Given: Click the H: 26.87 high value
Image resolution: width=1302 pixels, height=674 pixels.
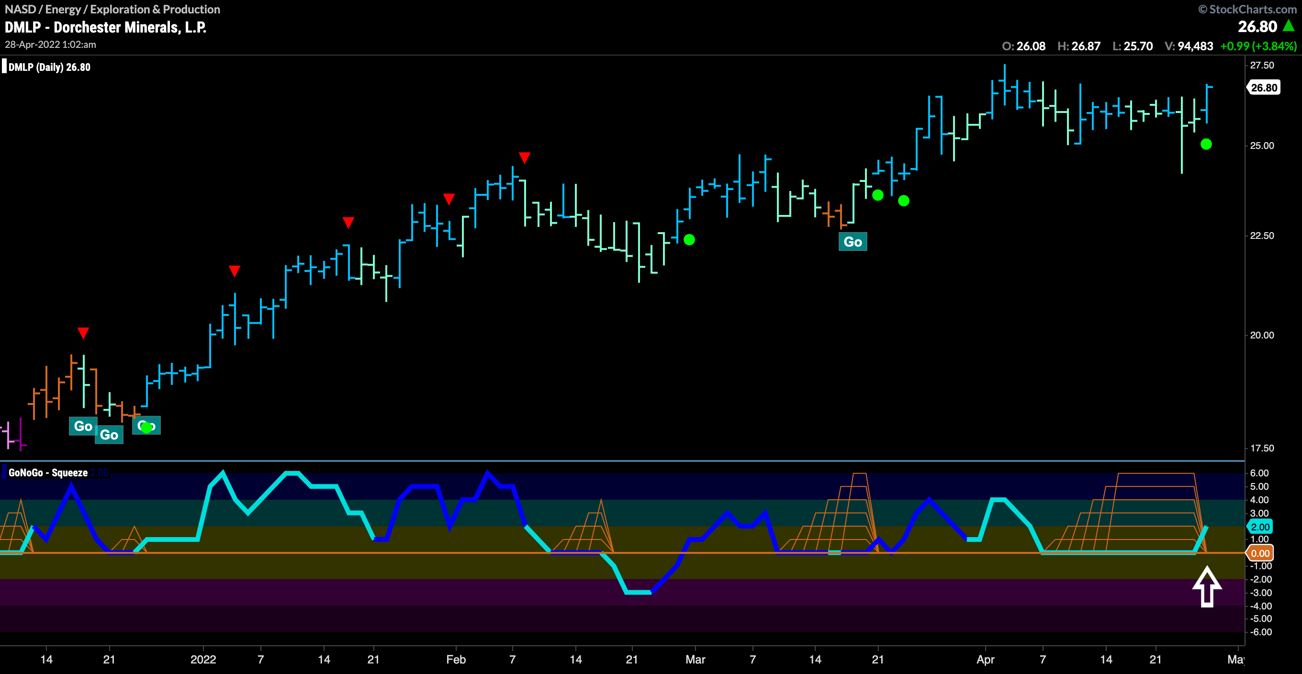Looking at the screenshot, I should pos(1078,46).
